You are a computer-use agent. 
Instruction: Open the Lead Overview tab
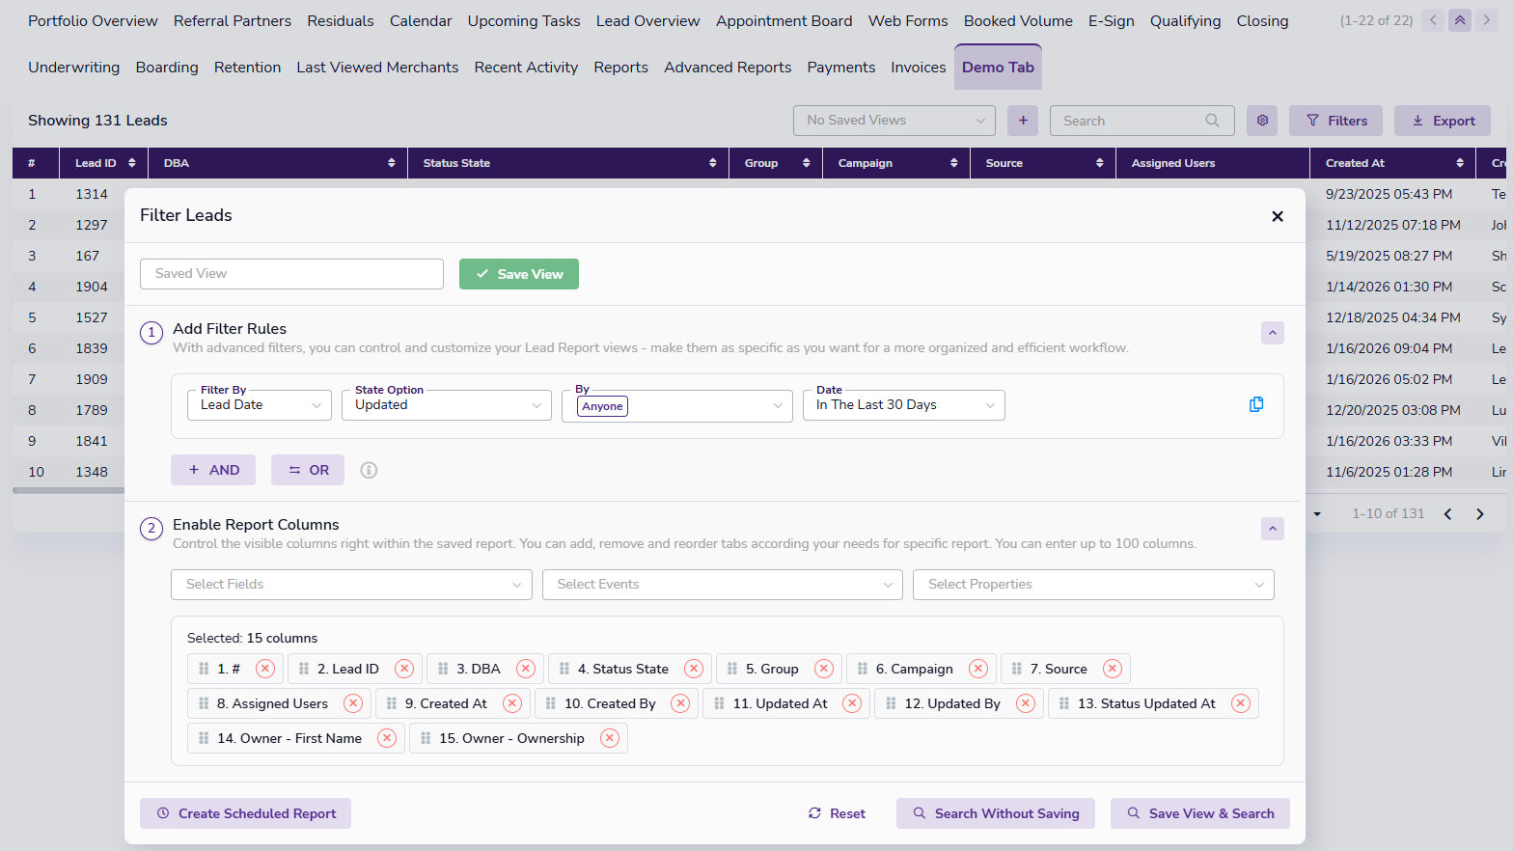tap(647, 21)
